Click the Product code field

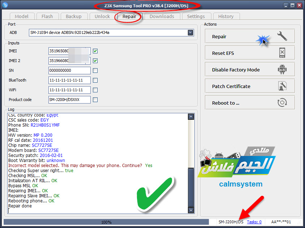pos(69,100)
